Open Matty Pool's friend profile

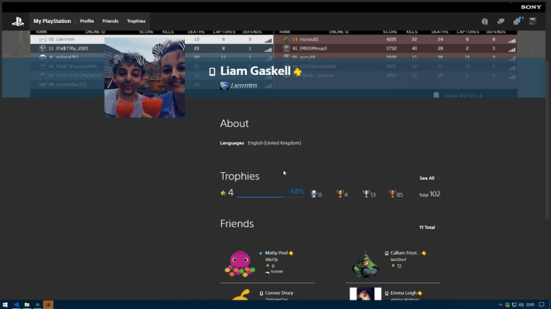[x=276, y=253]
